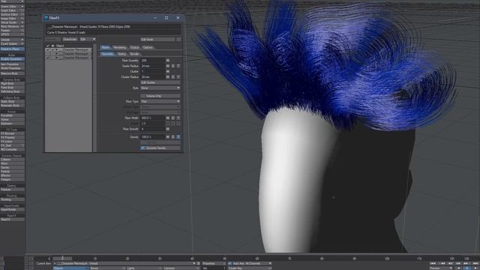Click Fiber Smooth value arrows button

click(168, 129)
